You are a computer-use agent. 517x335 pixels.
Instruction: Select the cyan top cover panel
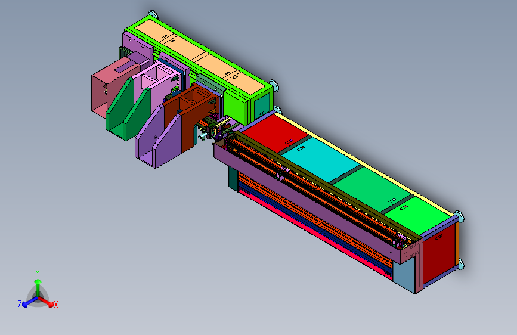click(321, 159)
